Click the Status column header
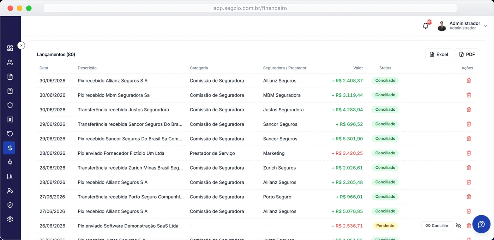494x240 pixels. tap(385, 68)
